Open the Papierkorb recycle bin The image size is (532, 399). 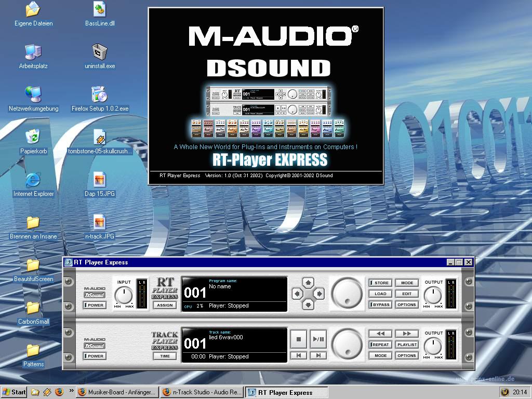click(x=33, y=142)
